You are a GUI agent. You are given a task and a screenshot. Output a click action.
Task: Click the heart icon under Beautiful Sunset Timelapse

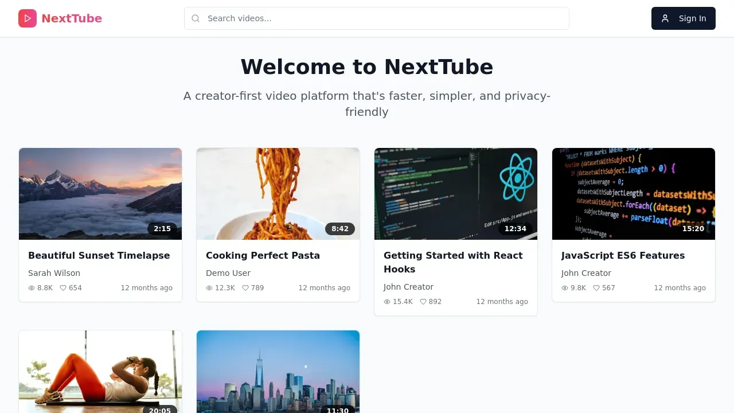(63, 288)
